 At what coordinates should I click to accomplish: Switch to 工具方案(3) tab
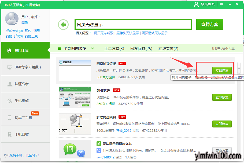[114, 49]
